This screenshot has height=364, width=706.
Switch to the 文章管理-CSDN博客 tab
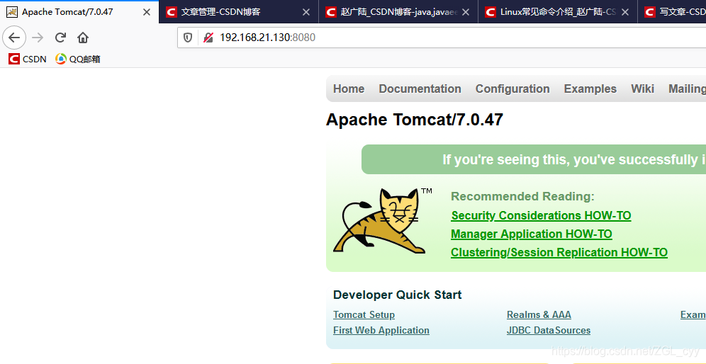coord(239,12)
